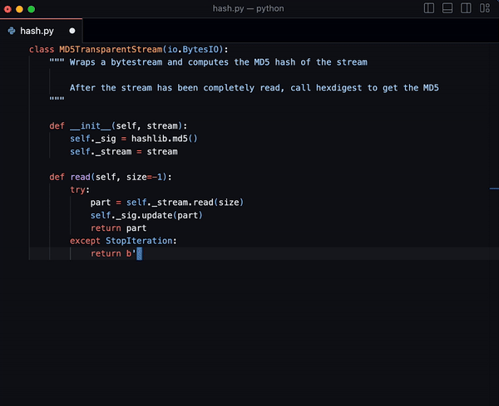Click the unsaved dot on hash.py tab
Viewport: 499px width, 406px height.
click(x=72, y=31)
